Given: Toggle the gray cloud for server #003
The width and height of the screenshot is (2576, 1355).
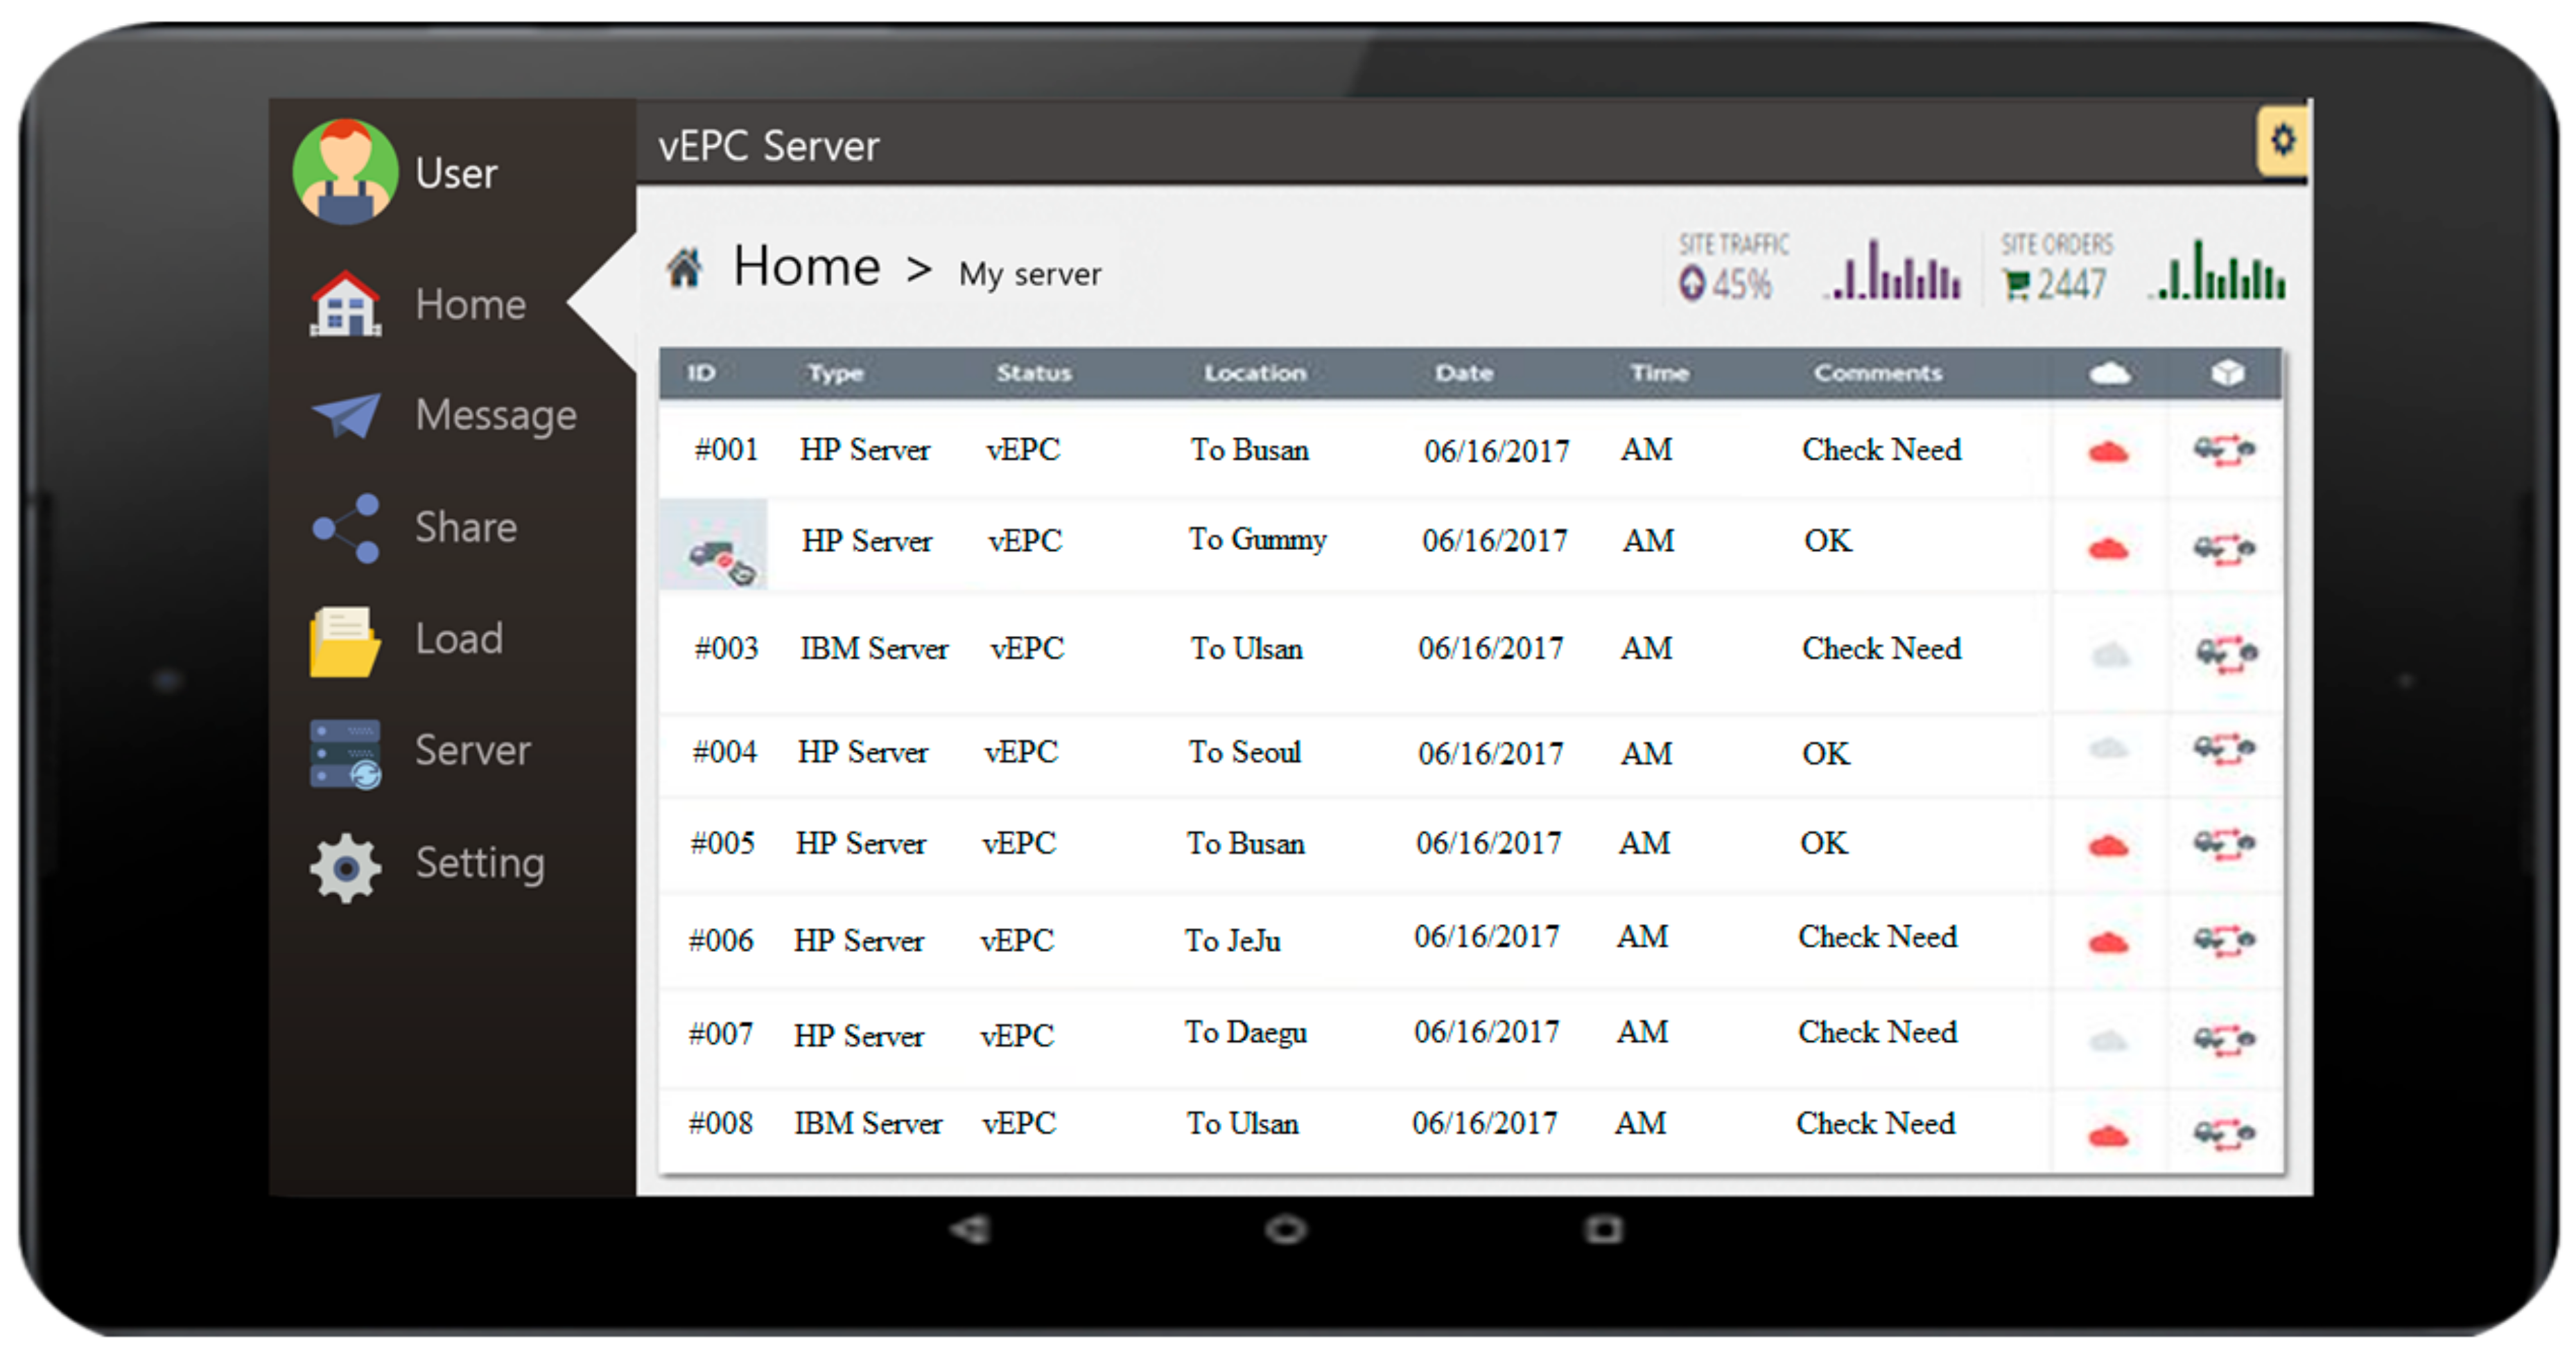Looking at the screenshot, I should [2110, 655].
